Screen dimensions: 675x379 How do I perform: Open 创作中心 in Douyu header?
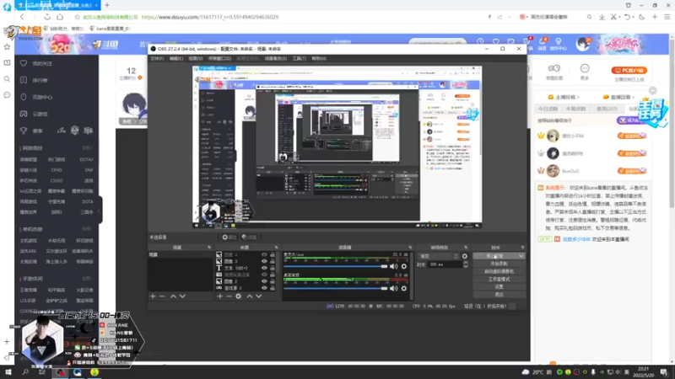click(x=559, y=44)
